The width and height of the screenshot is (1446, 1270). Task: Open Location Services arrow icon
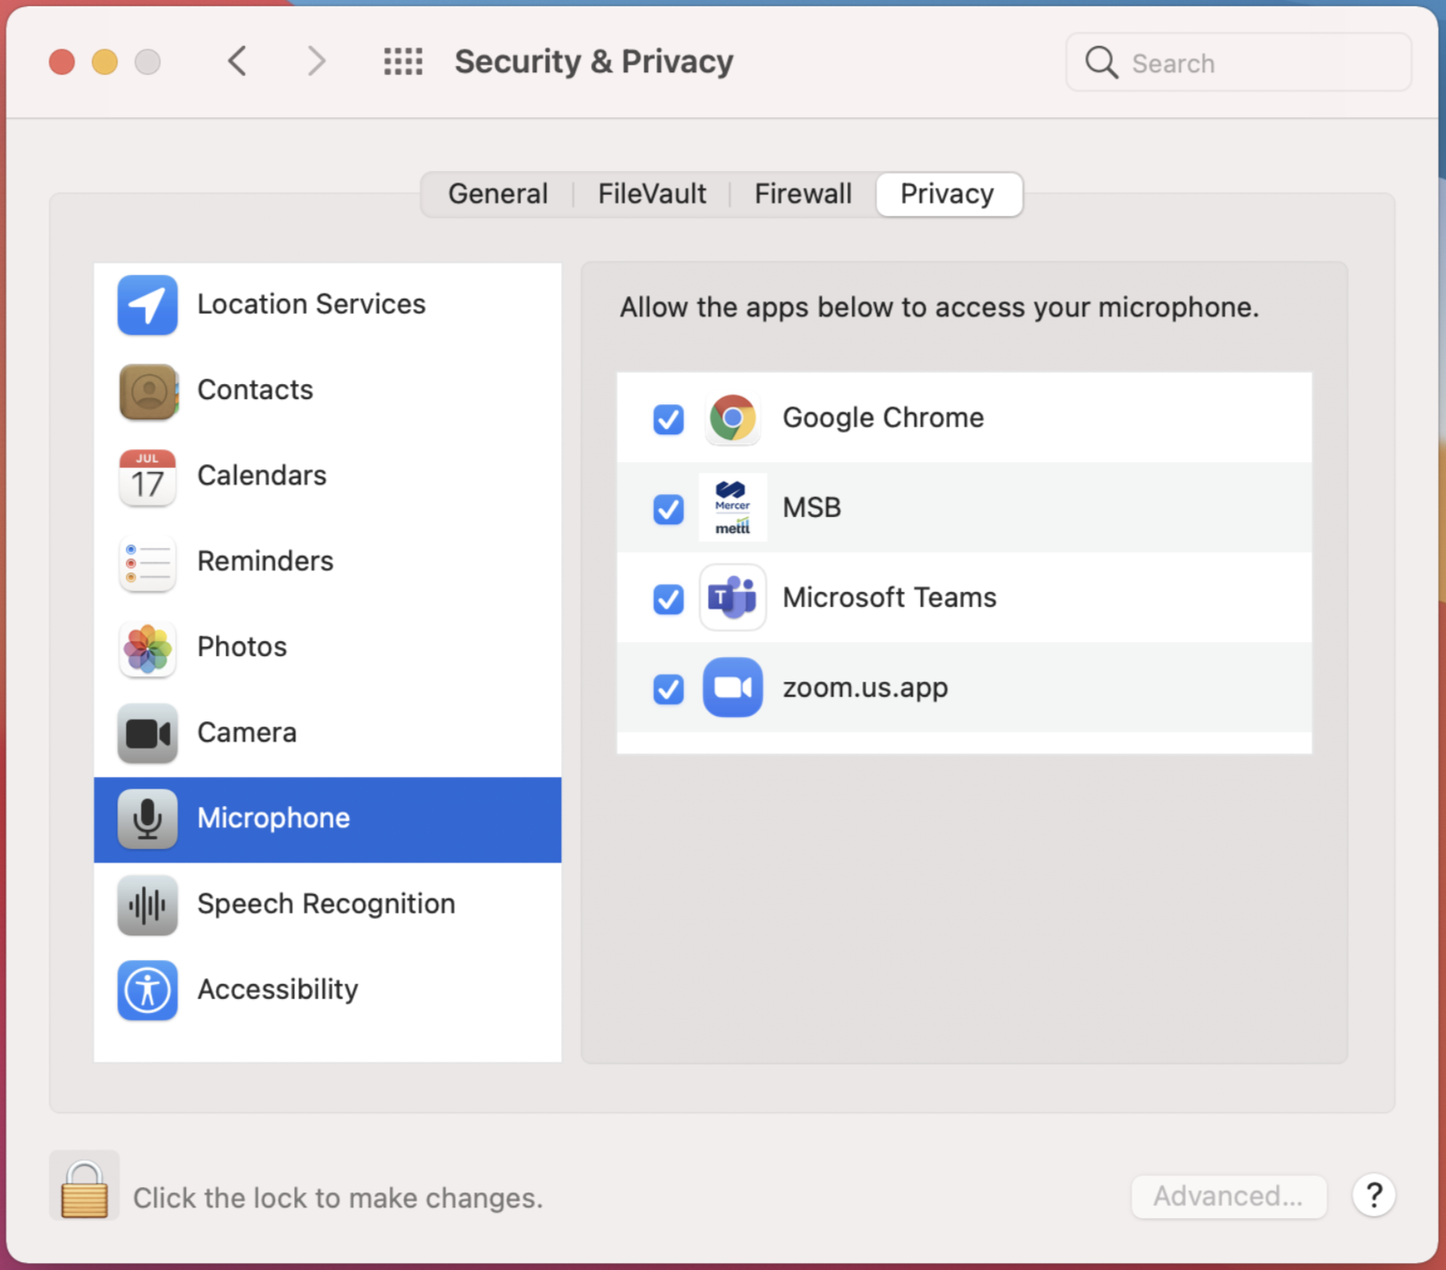[147, 305]
